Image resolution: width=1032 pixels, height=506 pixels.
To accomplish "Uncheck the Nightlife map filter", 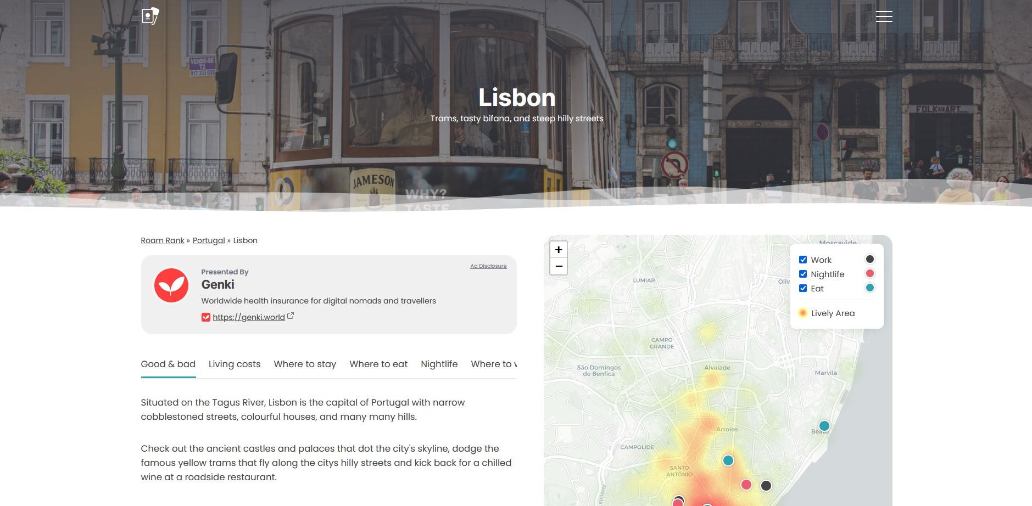I will coord(803,274).
